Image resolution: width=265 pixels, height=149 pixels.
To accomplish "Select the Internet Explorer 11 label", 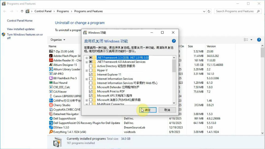I will [x=109, y=74].
